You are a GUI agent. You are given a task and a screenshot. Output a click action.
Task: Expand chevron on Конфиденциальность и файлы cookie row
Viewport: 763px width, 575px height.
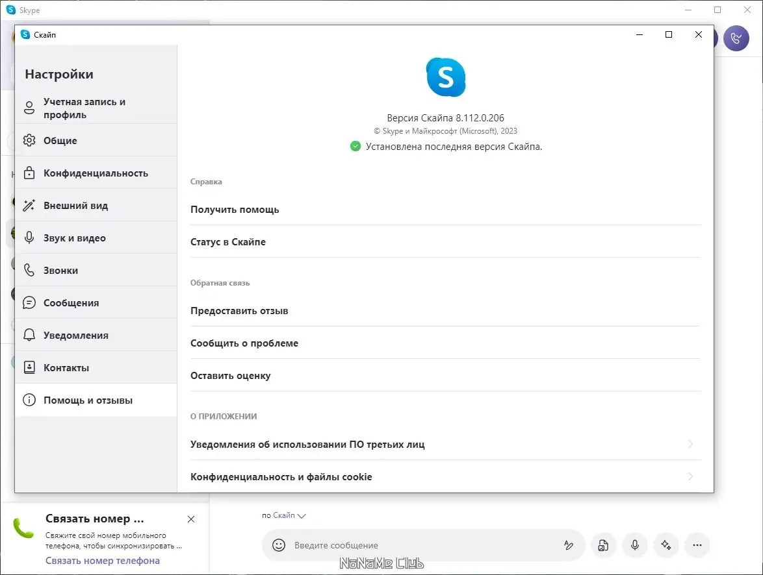(690, 476)
